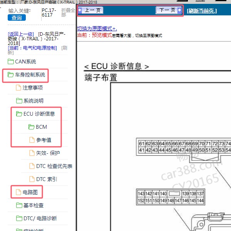Collapse the ECU 诊断信息 node

[x=39, y=114]
